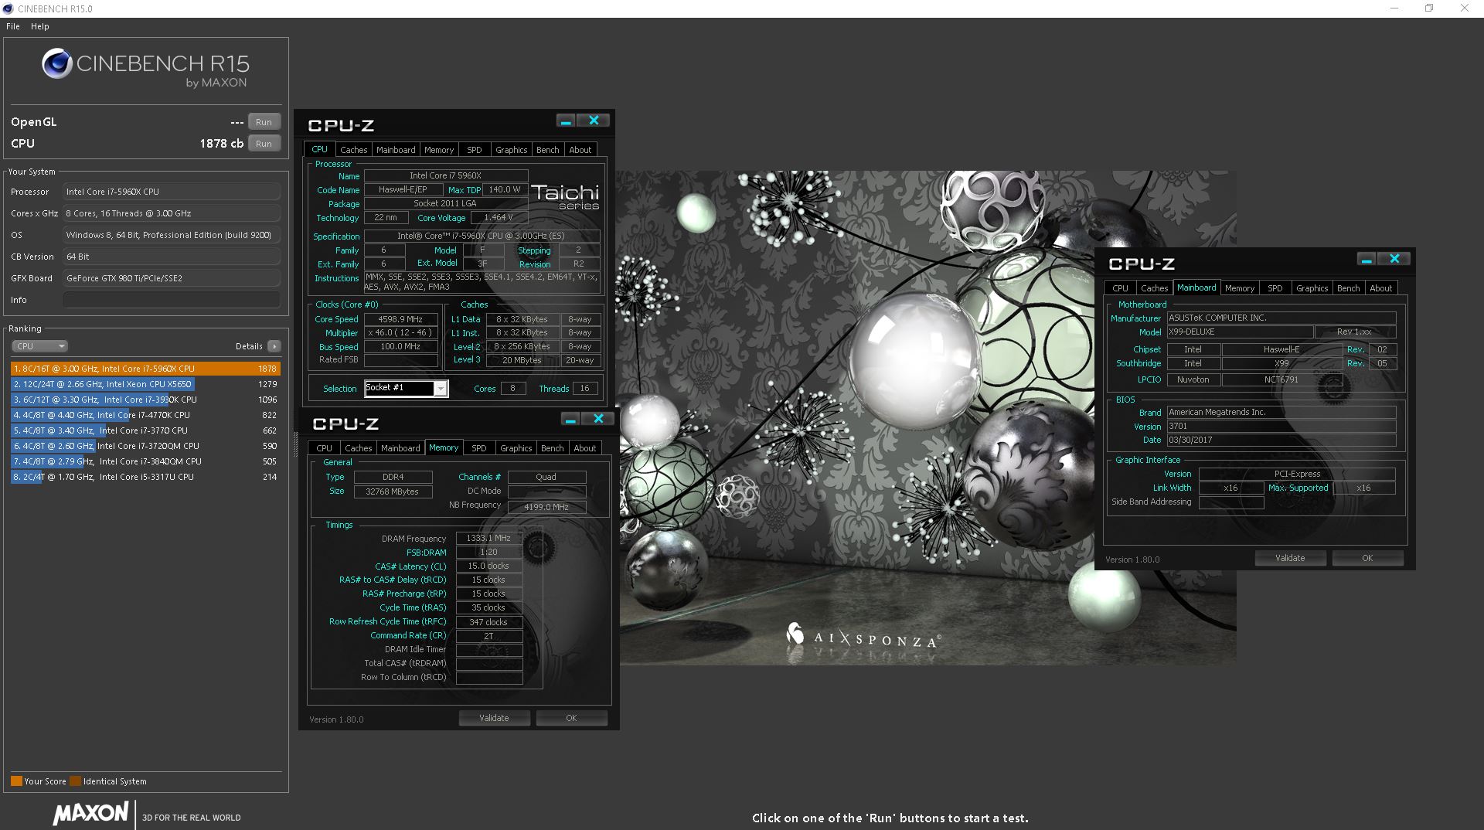Select ranking entry Intel Core i7-3770
The width and height of the screenshot is (1484, 830).
click(x=145, y=430)
